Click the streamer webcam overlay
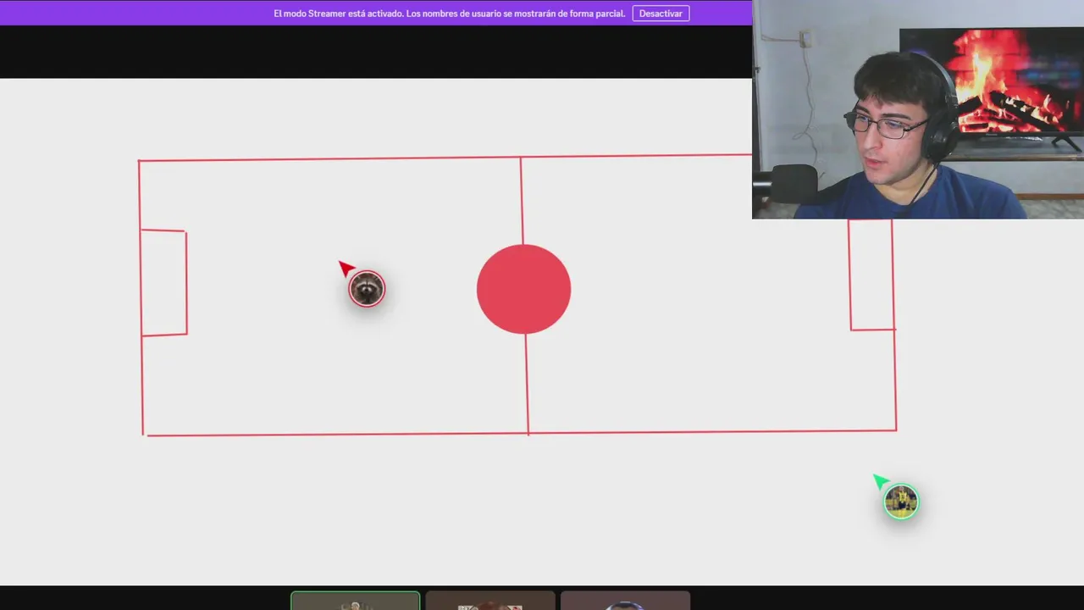Viewport: 1084px width, 610px height. coord(918,109)
